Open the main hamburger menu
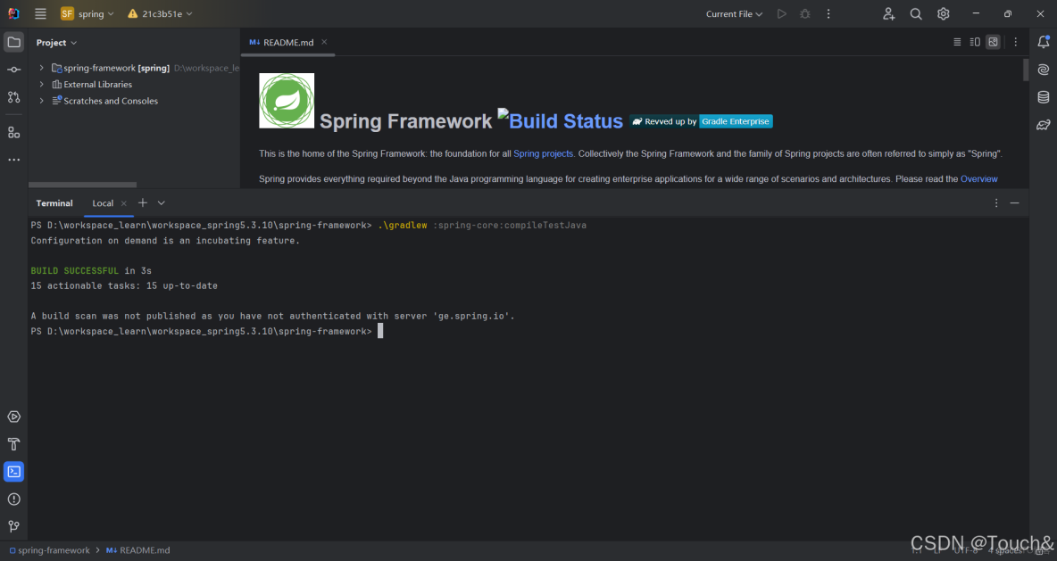 coord(39,13)
